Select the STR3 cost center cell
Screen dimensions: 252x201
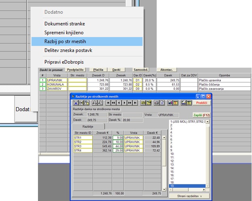coord(83,146)
